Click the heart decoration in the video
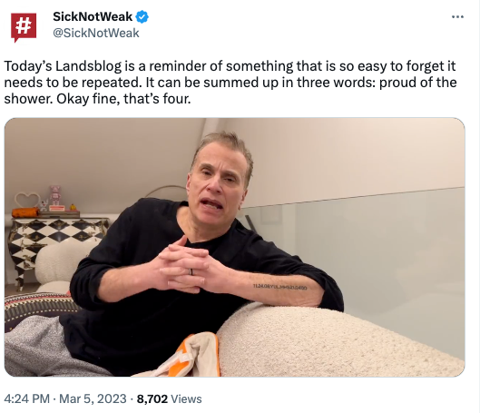This screenshot has width=480, height=413. [27, 201]
